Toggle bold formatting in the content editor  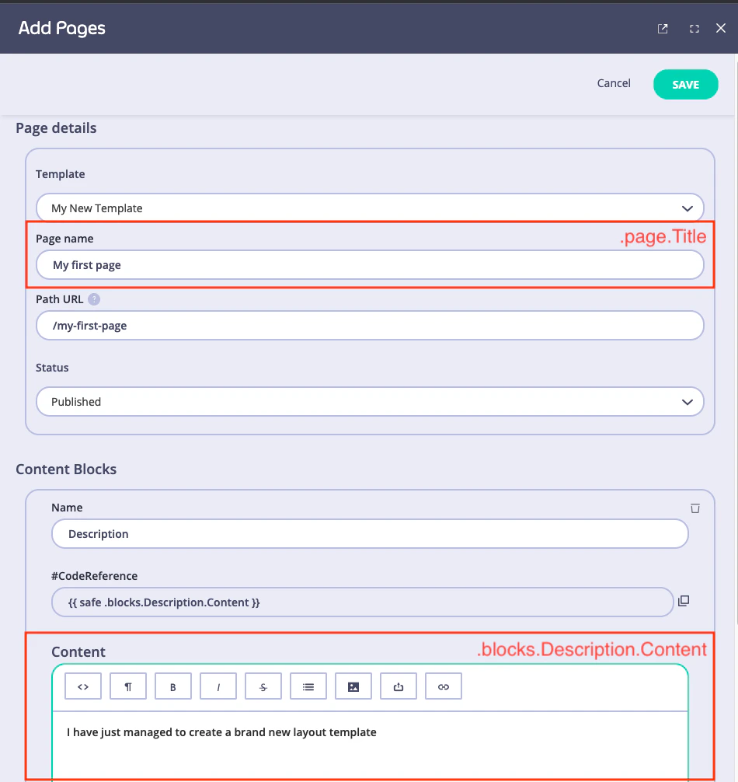click(172, 686)
